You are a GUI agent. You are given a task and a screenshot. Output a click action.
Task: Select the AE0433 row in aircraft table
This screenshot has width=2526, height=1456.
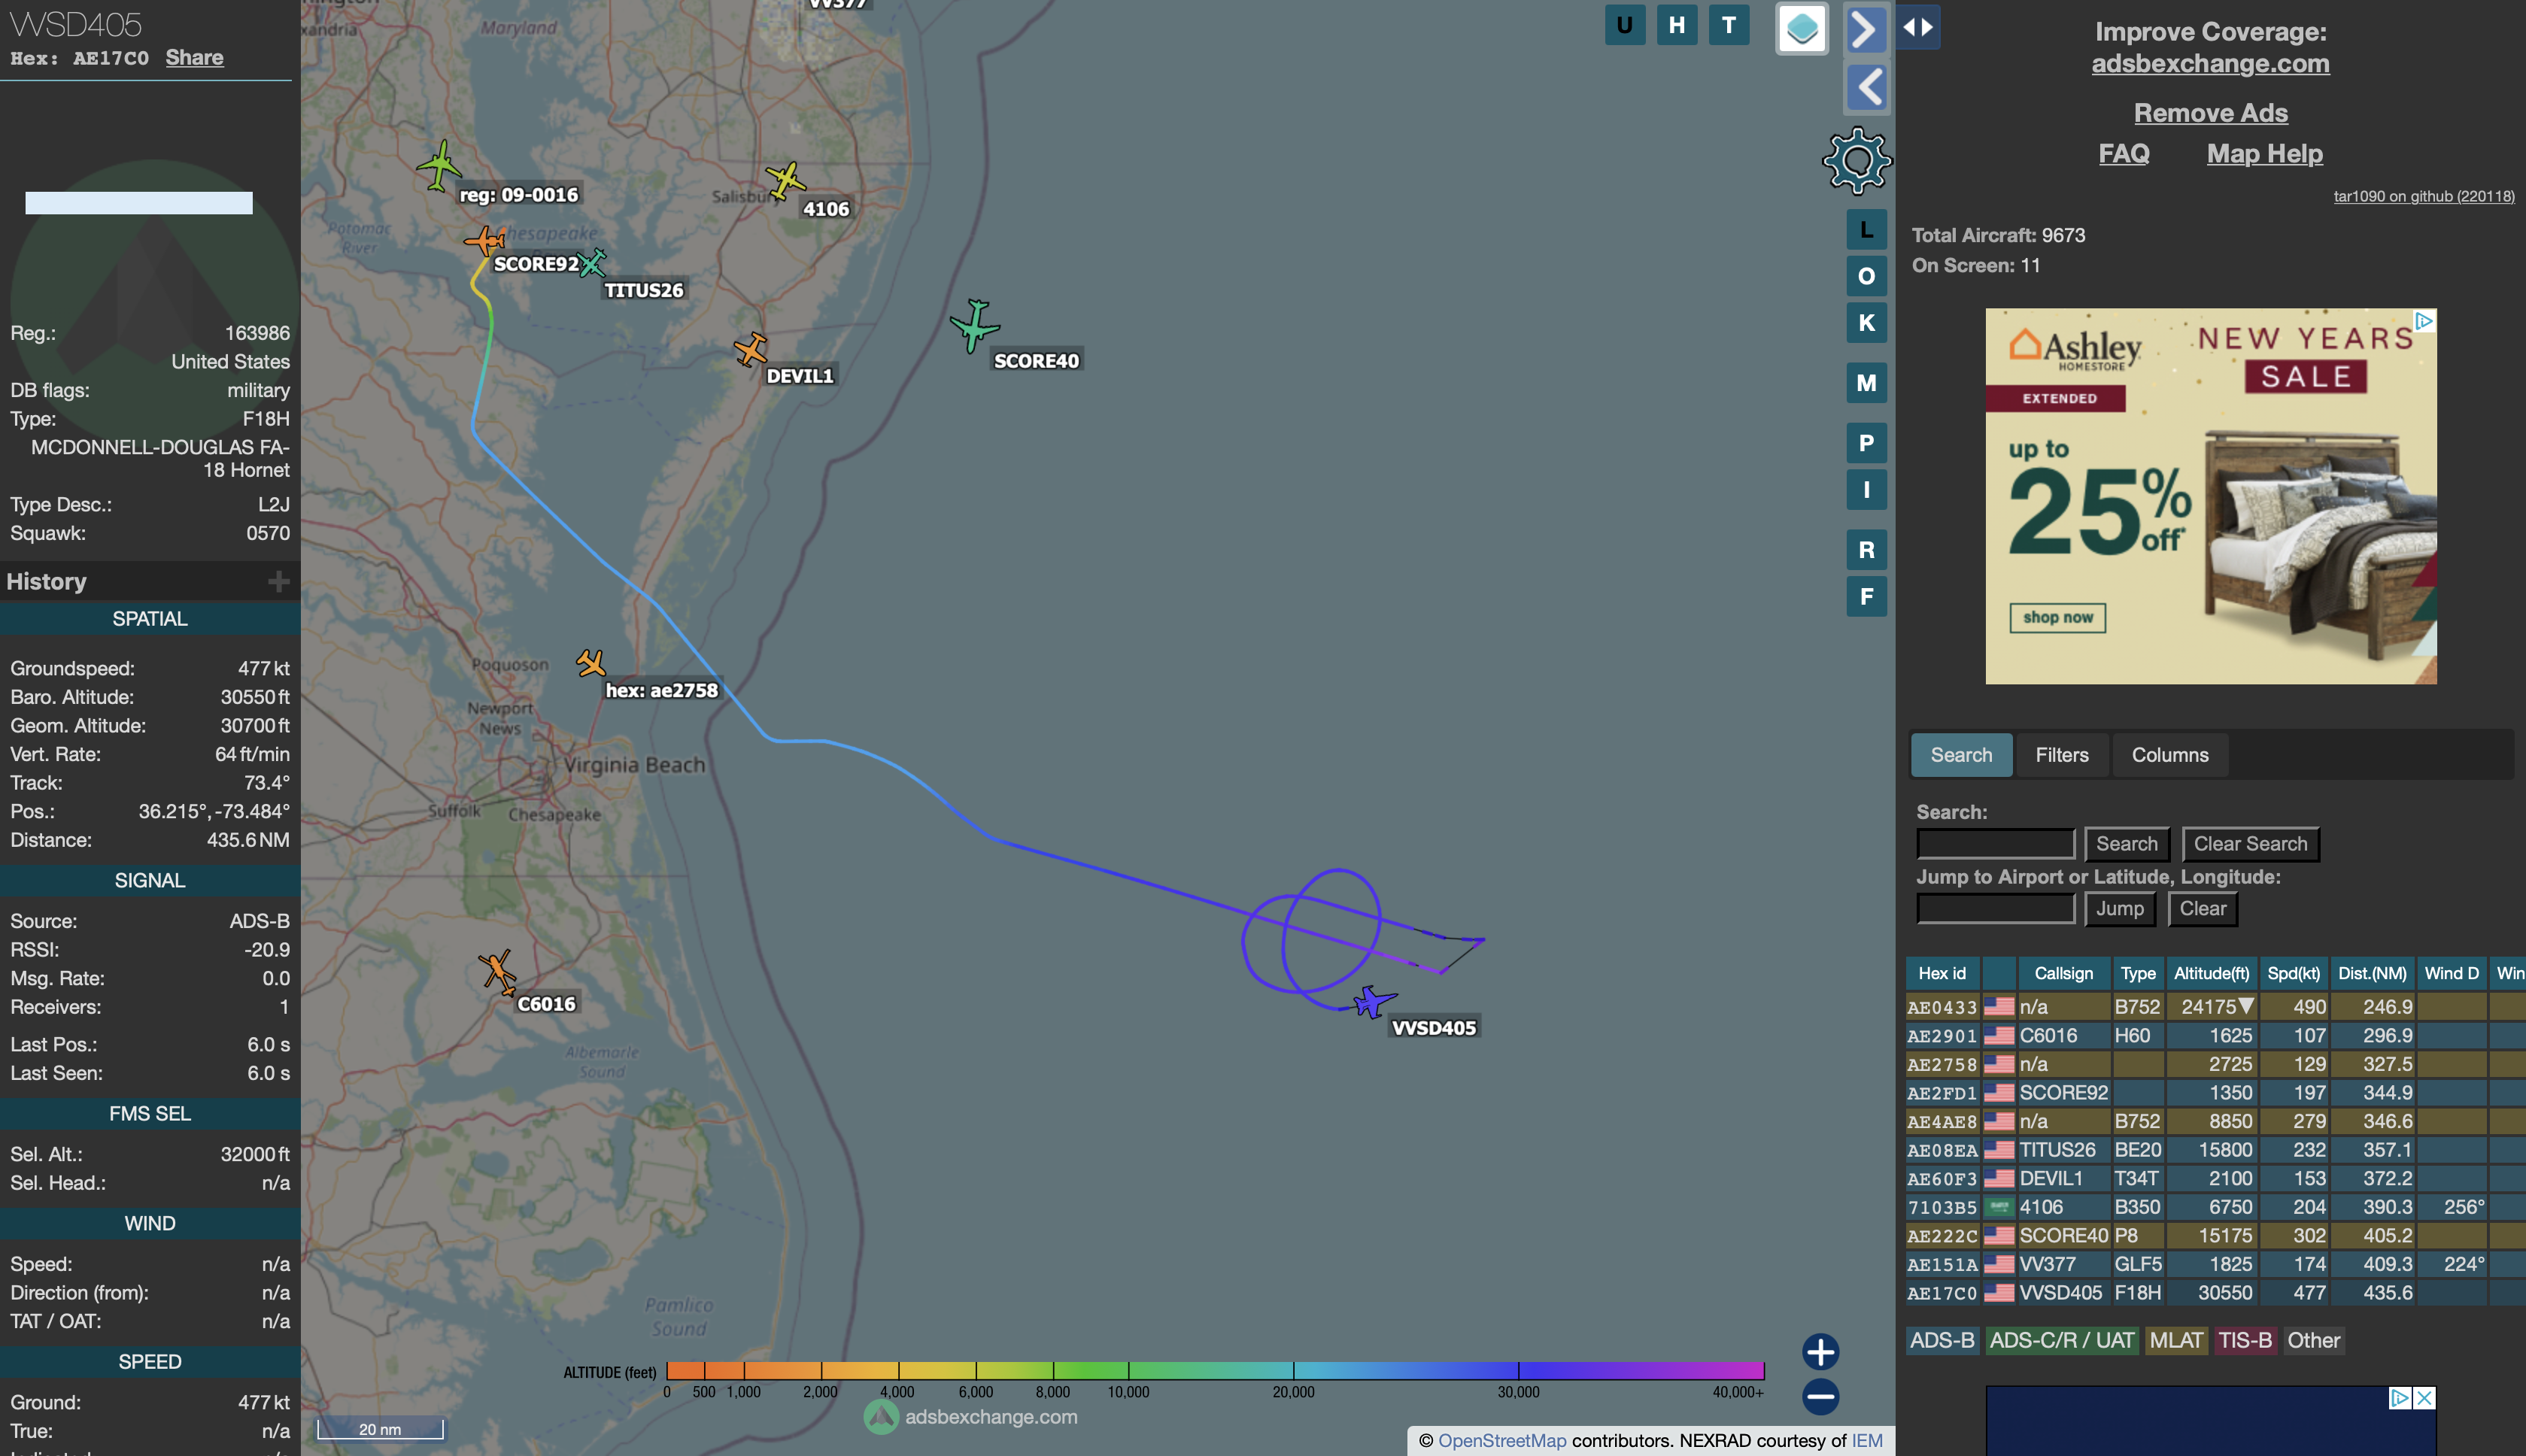2215,1007
